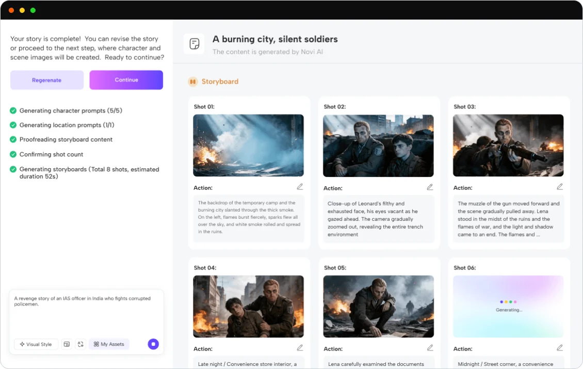This screenshot has width=583, height=369.
Task: Click 'Midnight / Street corner' action text
Action: coord(505,364)
